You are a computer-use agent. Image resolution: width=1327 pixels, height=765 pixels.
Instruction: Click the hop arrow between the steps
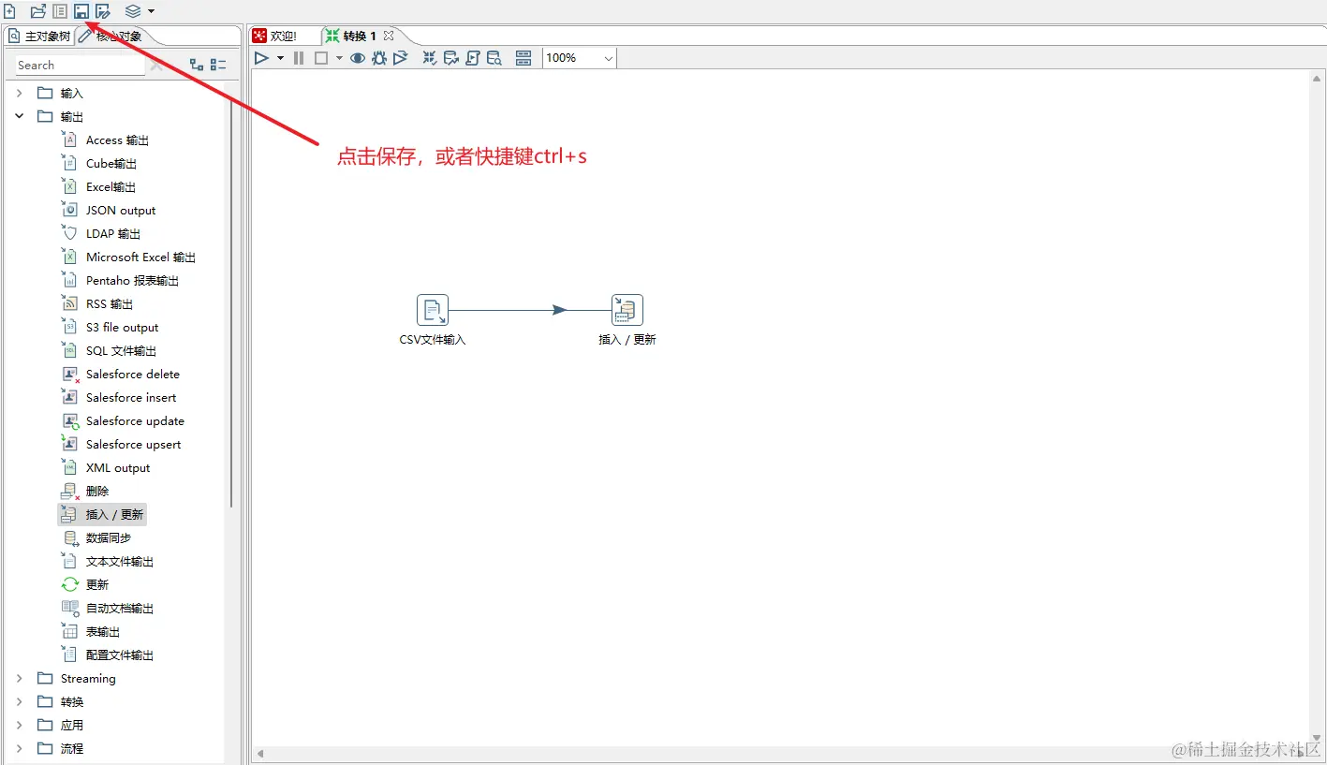[559, 310]
